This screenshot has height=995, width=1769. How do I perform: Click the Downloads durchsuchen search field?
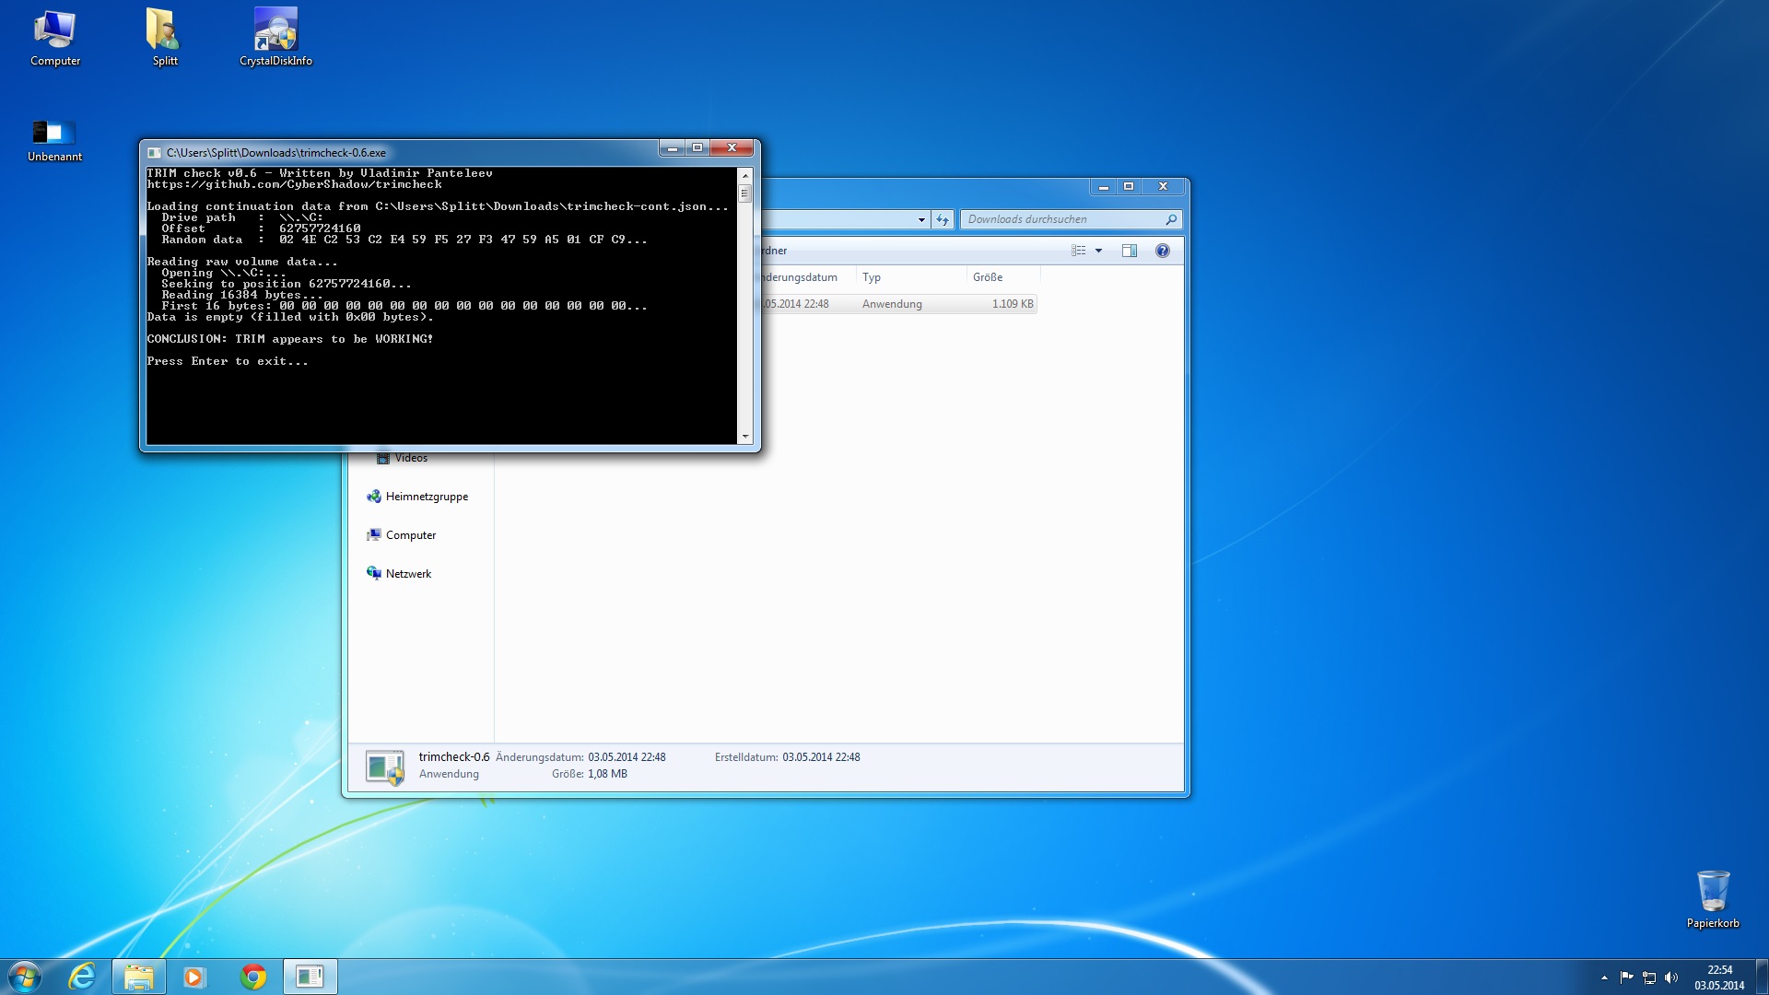(1060, 219)
